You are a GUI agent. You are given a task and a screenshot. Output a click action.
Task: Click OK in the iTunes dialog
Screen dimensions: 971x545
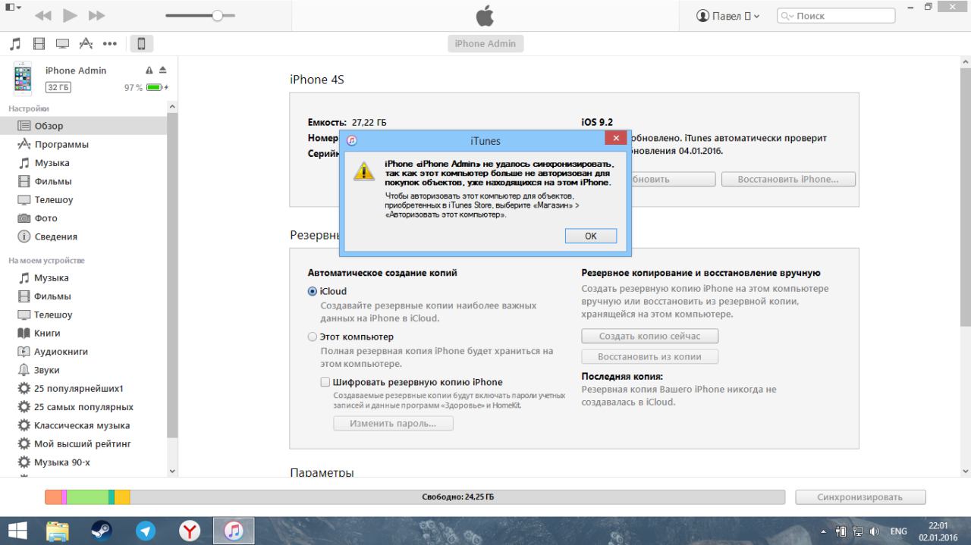click(x=591, y=236)
